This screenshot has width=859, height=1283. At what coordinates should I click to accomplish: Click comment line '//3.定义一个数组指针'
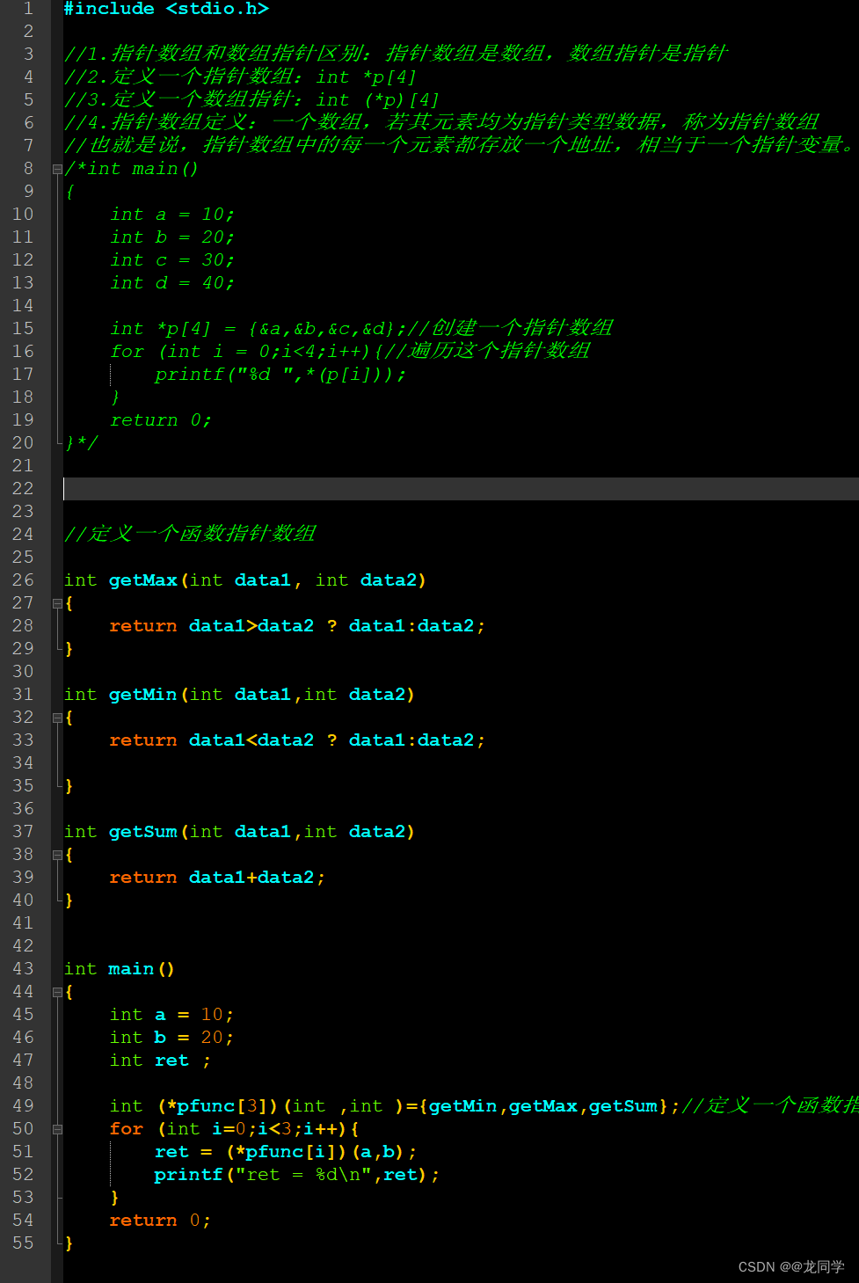[x=251, y=100]
